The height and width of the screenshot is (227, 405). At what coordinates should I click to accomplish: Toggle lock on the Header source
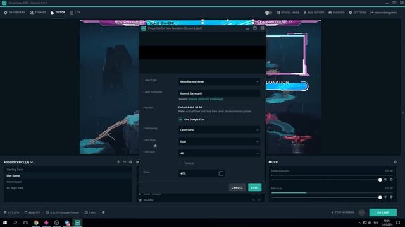click(253, 200)
